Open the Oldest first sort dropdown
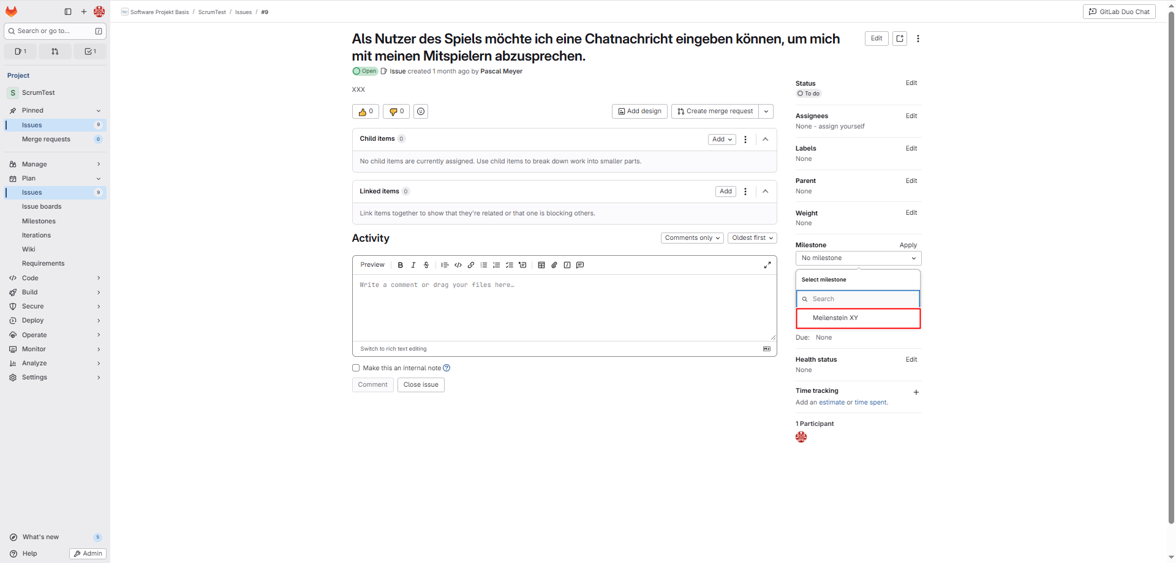Viewport: 1176px width, 563px height. tap(752, 238)
